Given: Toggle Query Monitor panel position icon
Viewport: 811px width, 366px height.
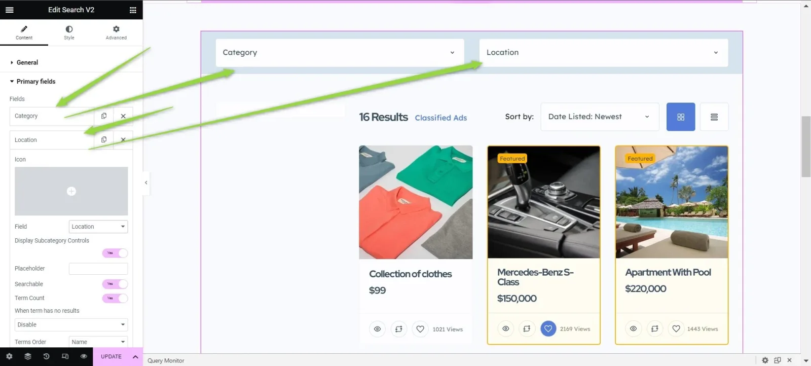Looking at the screenshot, I should (778, 360).
